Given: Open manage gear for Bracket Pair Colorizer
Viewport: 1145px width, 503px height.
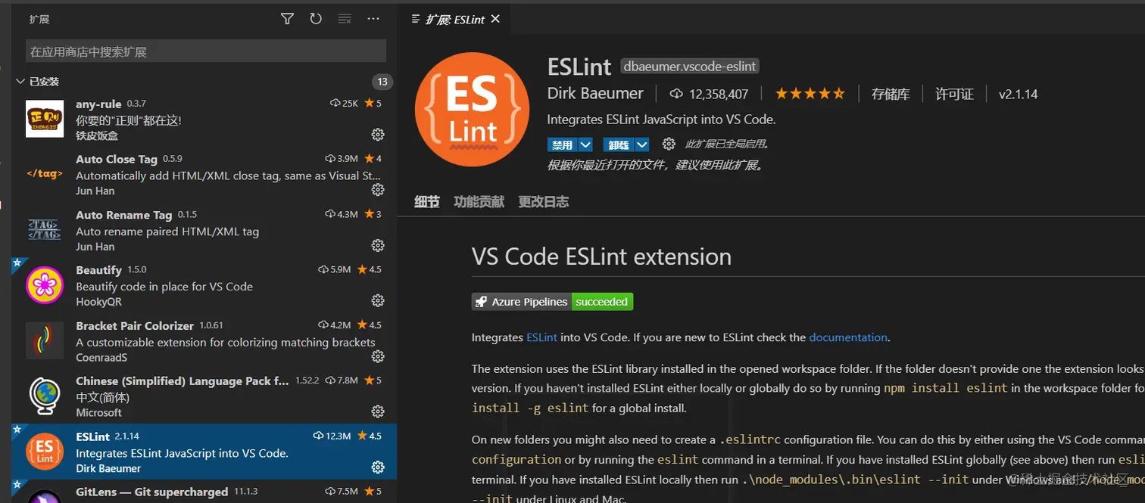Looking at the screenshot, I should tap(377, 356).
